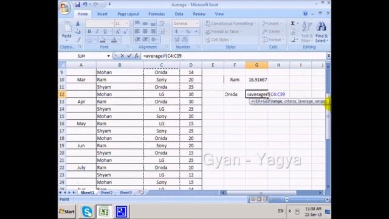
Task: Switch to the Insert tab
Action: point(102,14)
